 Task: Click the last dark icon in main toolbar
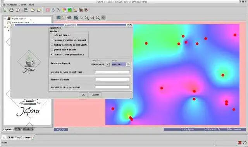(x=86, y=10)
